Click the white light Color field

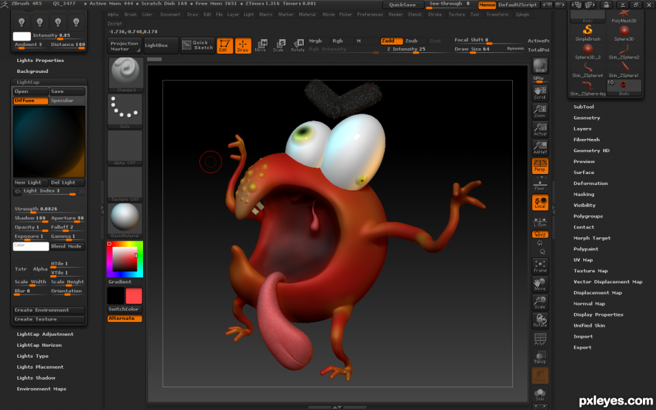click(30, 246)
